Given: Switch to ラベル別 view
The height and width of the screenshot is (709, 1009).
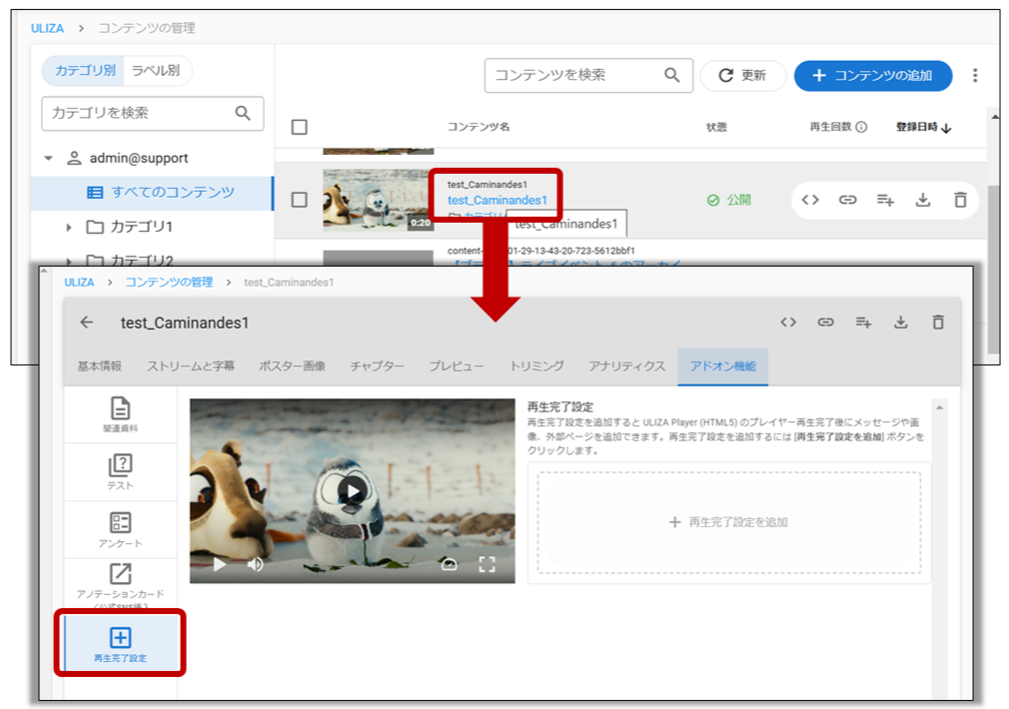Looking at the screenshot, I should (x=156, y=70).
